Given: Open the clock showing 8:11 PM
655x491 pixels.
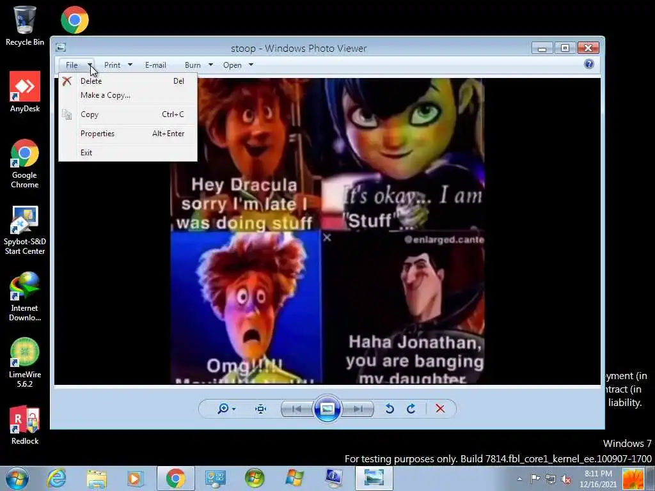Looking at the screenshot, I should pos(598,479).
